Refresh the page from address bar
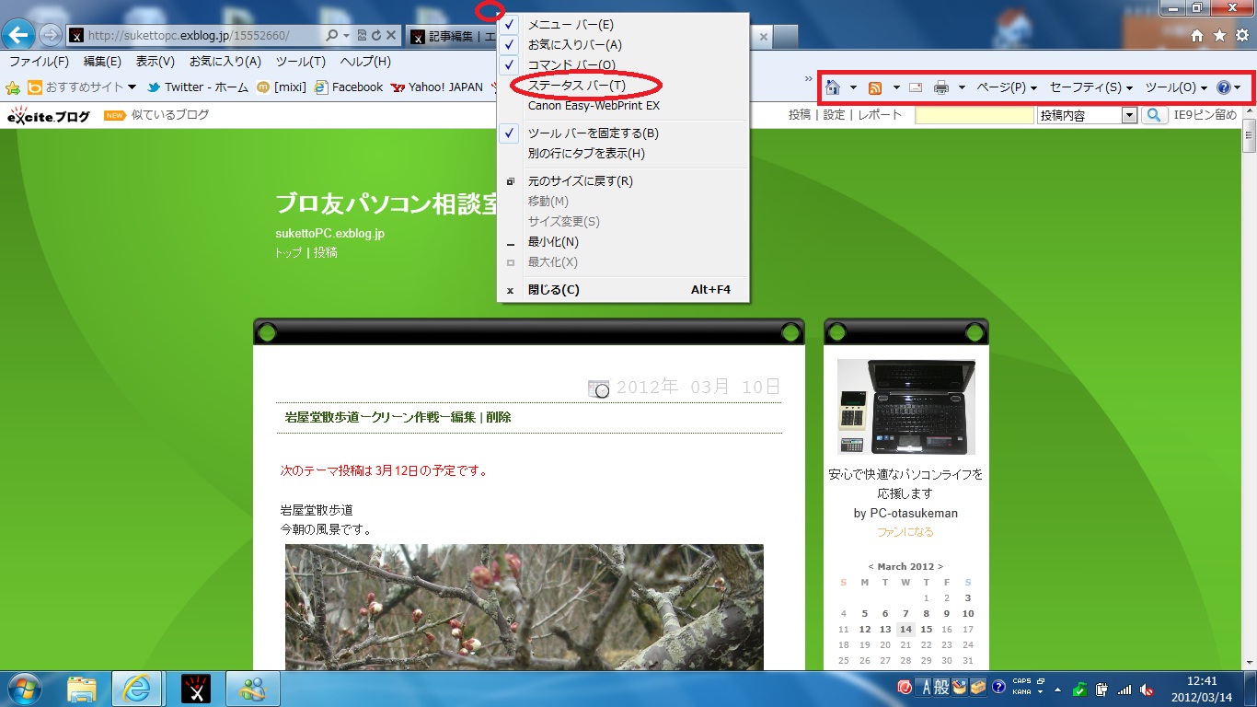The width and height of the screenshot is (1257, 707). pos(376,35)
